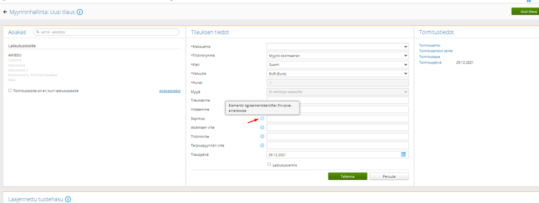Click the Tilauksenne input field
Image resolution: width=539 pixels, height=203 pixels.
(x=338, y=100)
